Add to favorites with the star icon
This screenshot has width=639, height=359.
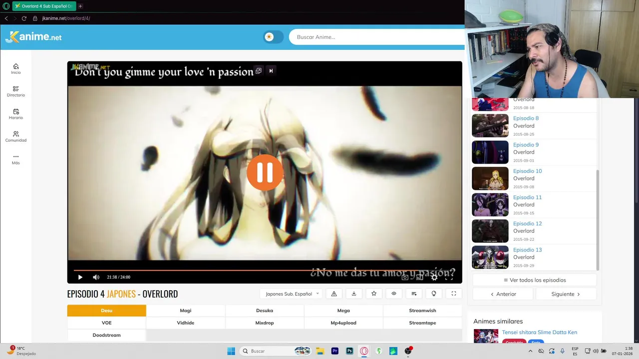[x=374, y=294]
